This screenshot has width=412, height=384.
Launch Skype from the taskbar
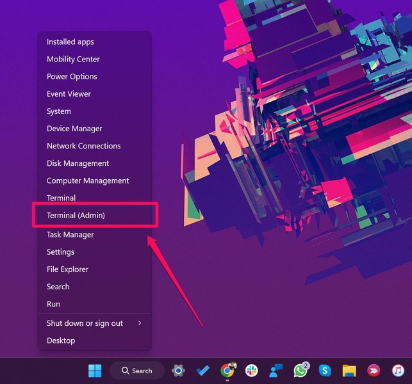(325, 371)
